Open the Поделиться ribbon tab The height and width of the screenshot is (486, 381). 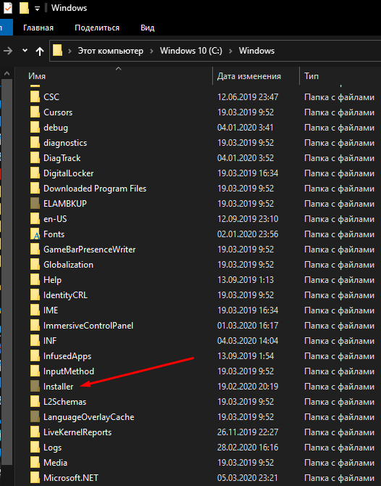tap(97, 28)
